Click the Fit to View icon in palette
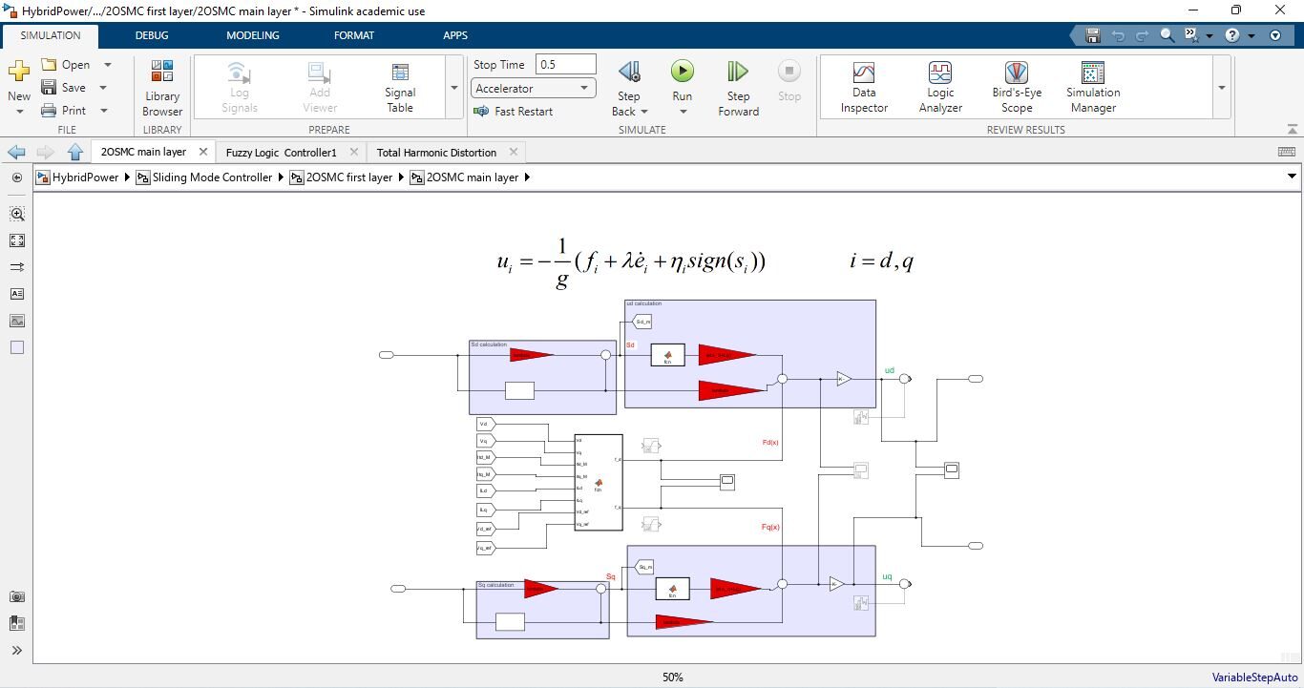1304x688 pixels. point(17,240)
